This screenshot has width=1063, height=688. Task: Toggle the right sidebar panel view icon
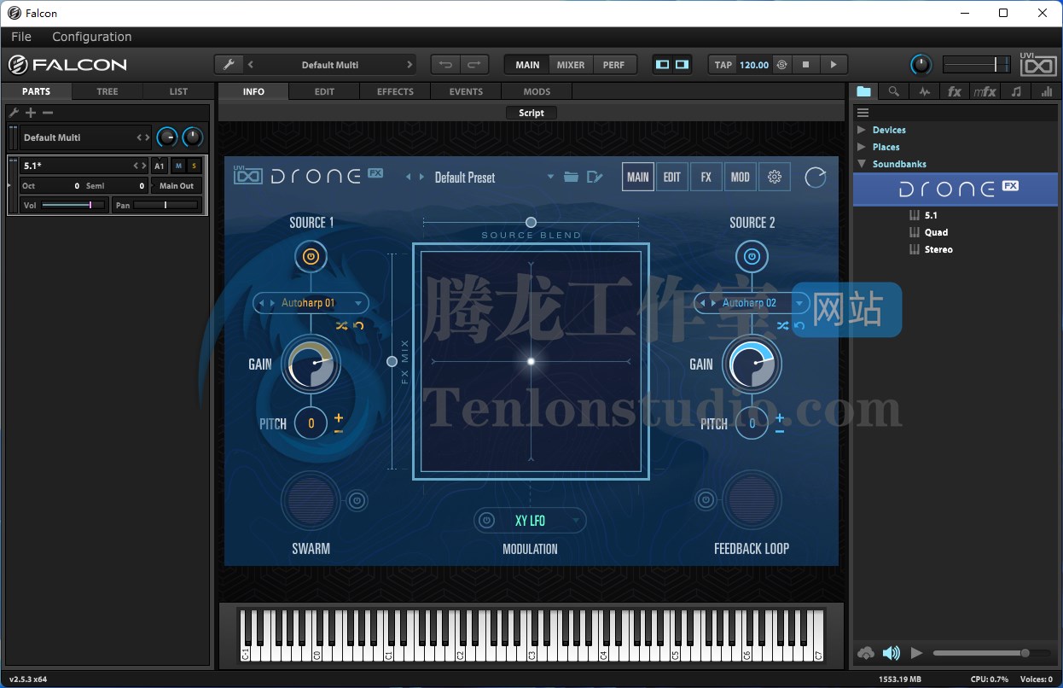682,65
